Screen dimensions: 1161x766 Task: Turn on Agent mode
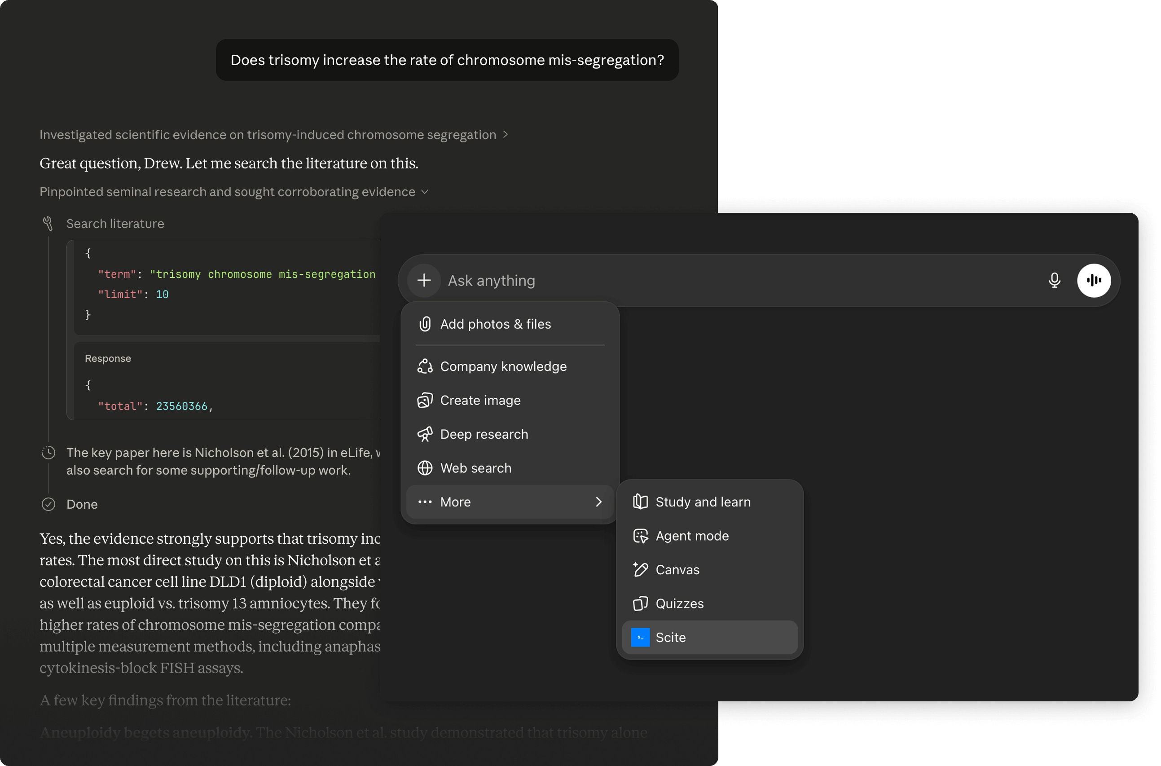point(692,536)
